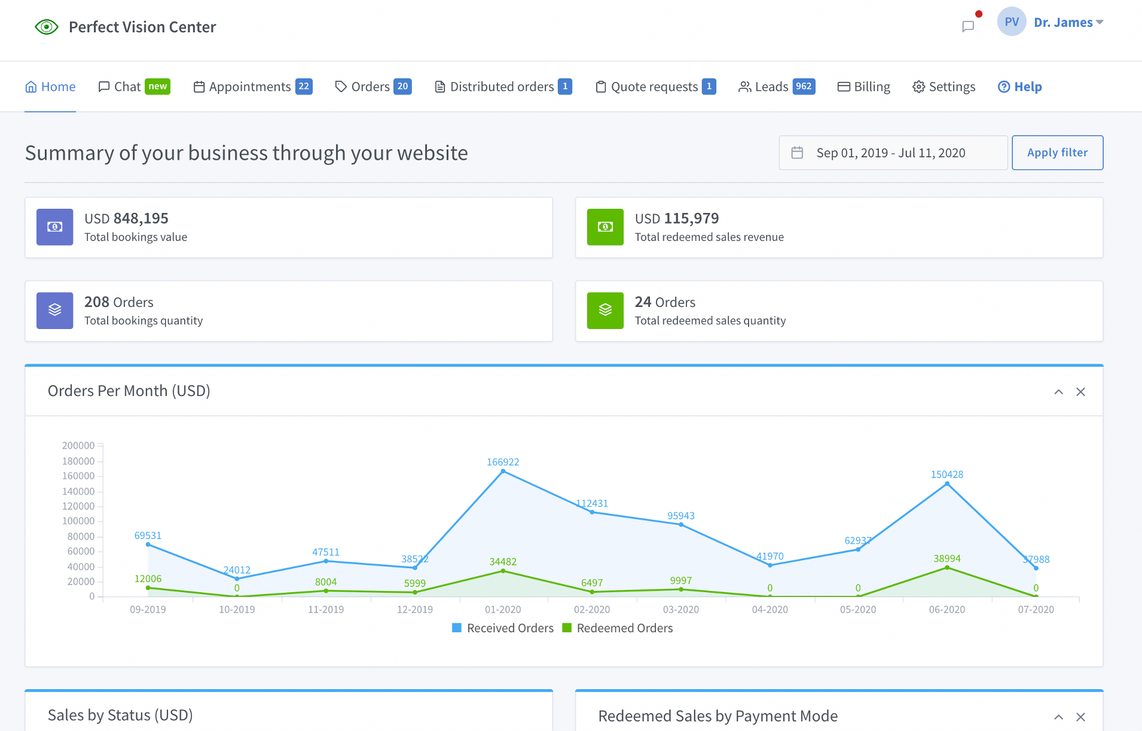Click the Sales by Status (USD) heading
Image resolution: width=1142 pixels, height=731 pixels.
(x=120, y=715)
